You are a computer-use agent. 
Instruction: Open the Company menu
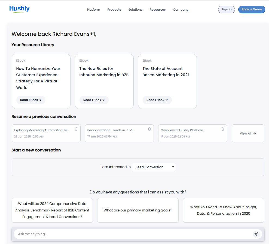pos(181,10)
